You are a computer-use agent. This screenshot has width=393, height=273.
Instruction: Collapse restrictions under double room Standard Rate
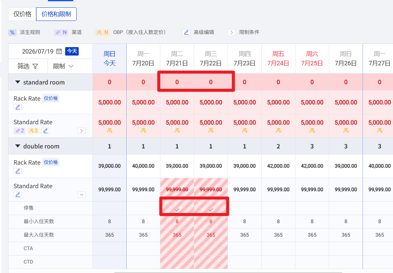click(82, 195)
